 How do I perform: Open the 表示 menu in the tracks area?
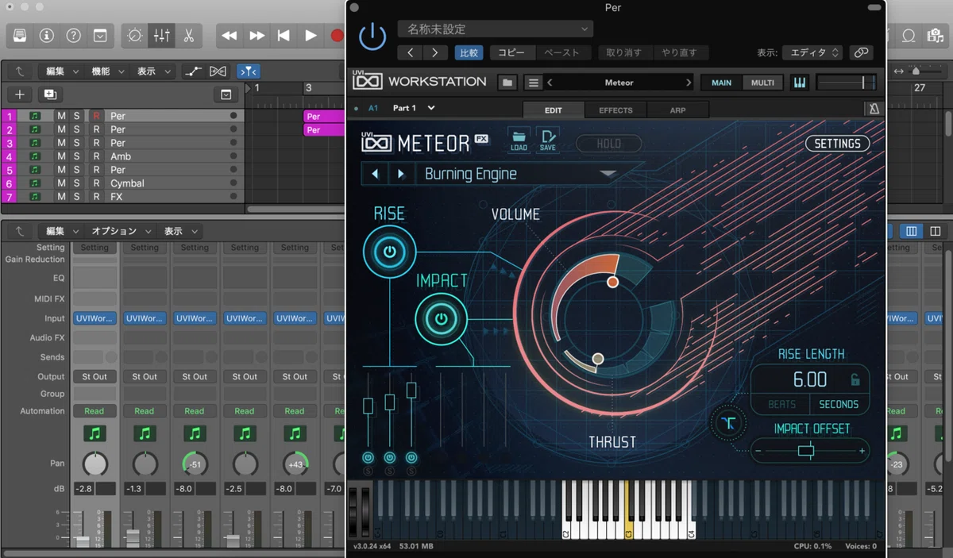153,71
